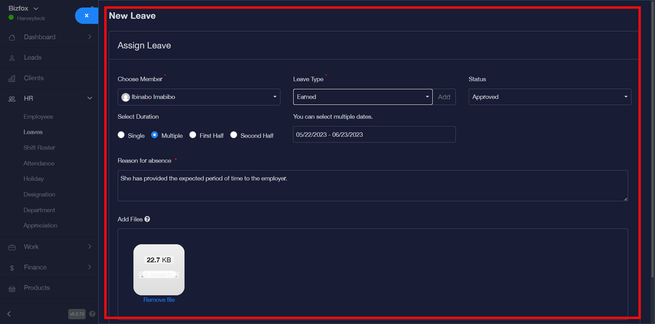Click the Leads person icon
Viewport: 655px width, 324px height.
coord(12,58)
